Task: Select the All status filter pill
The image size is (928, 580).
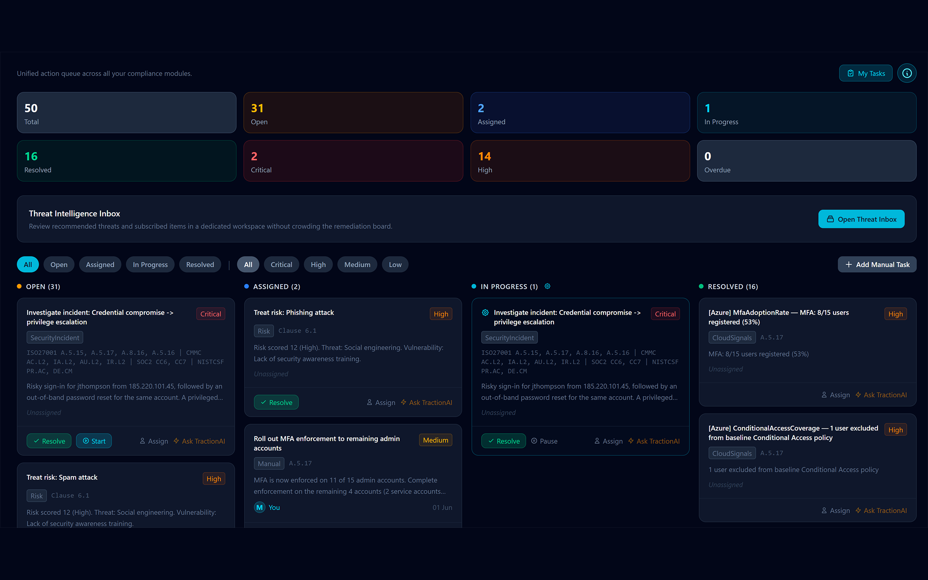Action: (x=28, y=264)
